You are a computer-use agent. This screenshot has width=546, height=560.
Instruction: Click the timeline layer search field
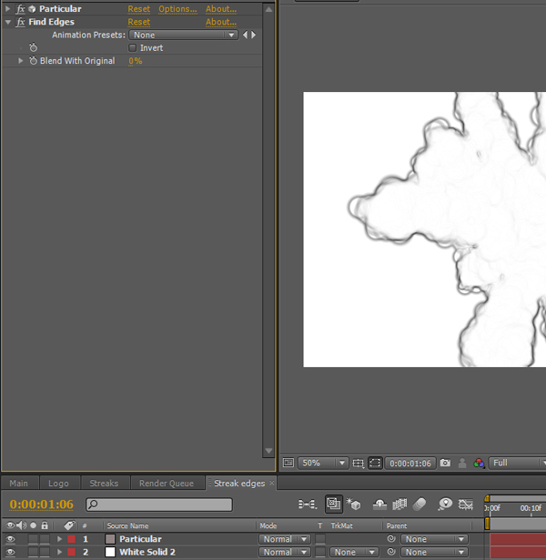[x=159, y=504]
